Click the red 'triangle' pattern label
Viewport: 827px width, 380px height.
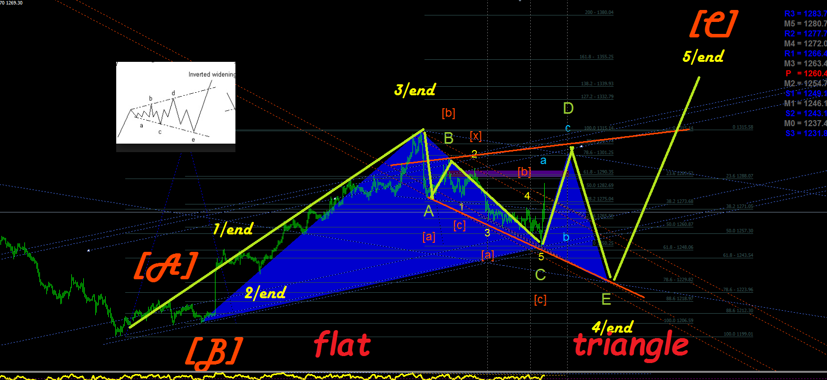[631, 345]
